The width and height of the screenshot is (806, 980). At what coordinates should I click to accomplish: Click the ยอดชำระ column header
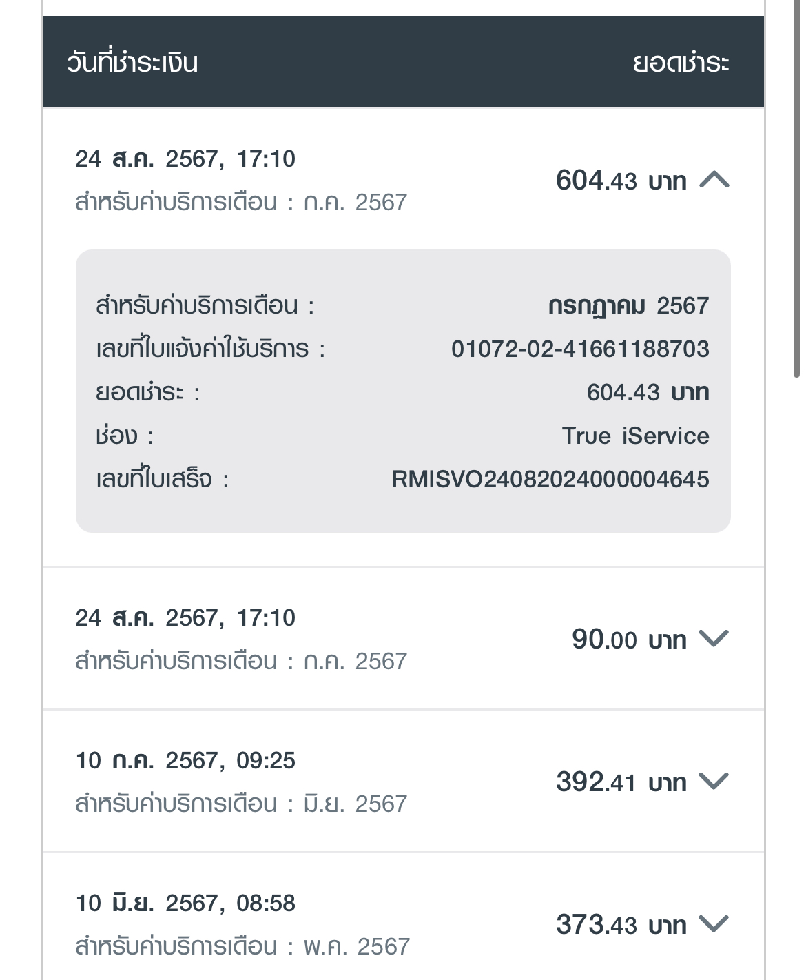pos(681,63)
